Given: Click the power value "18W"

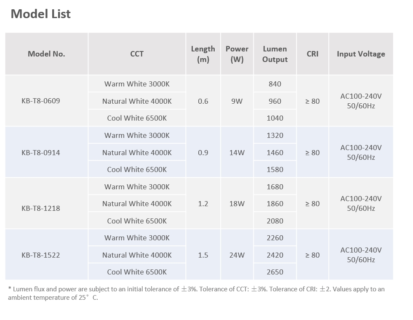Looking at the screenshot, I should click(237, 204).
